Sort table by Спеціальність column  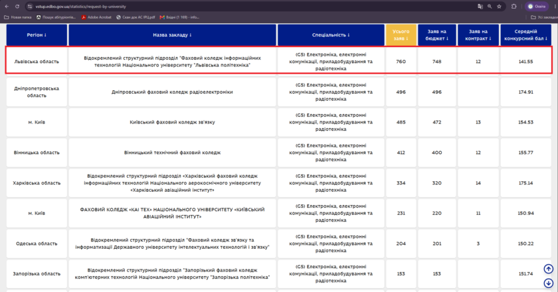tap(331, 35)
